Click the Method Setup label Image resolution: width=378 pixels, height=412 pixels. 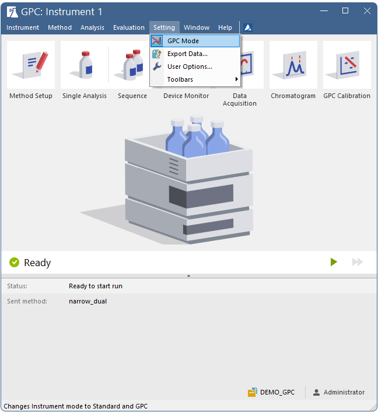pos(31,96)
